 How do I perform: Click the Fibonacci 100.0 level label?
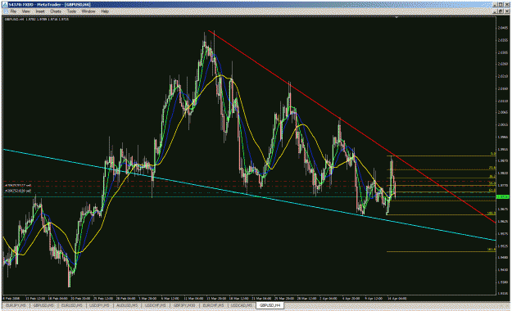coord(491,213)
